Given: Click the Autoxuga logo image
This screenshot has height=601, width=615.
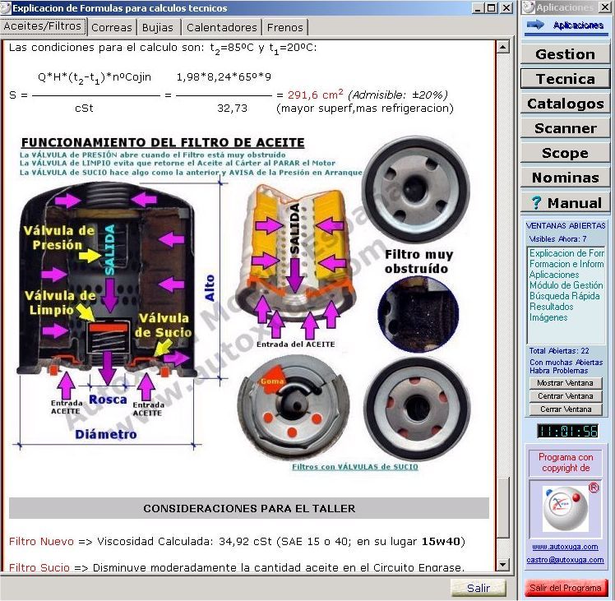Looking at the screenshot, I should click(x=565, y=509).
